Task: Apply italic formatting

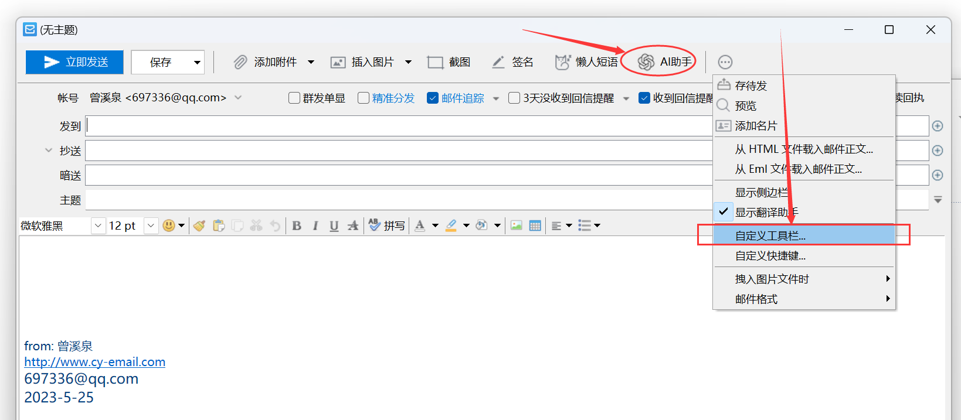Action: point(315,226)
